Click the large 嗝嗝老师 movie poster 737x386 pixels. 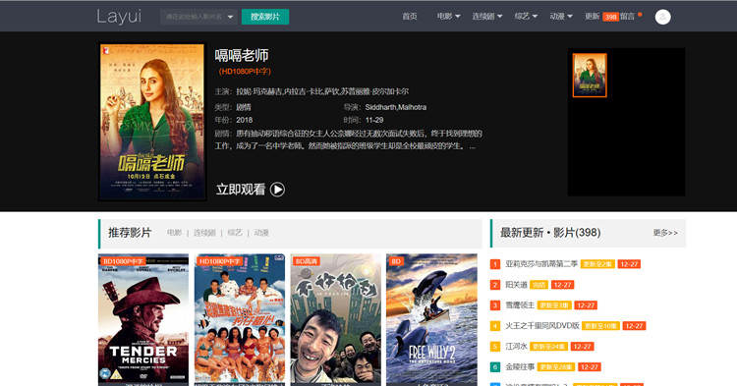(152, 122)
